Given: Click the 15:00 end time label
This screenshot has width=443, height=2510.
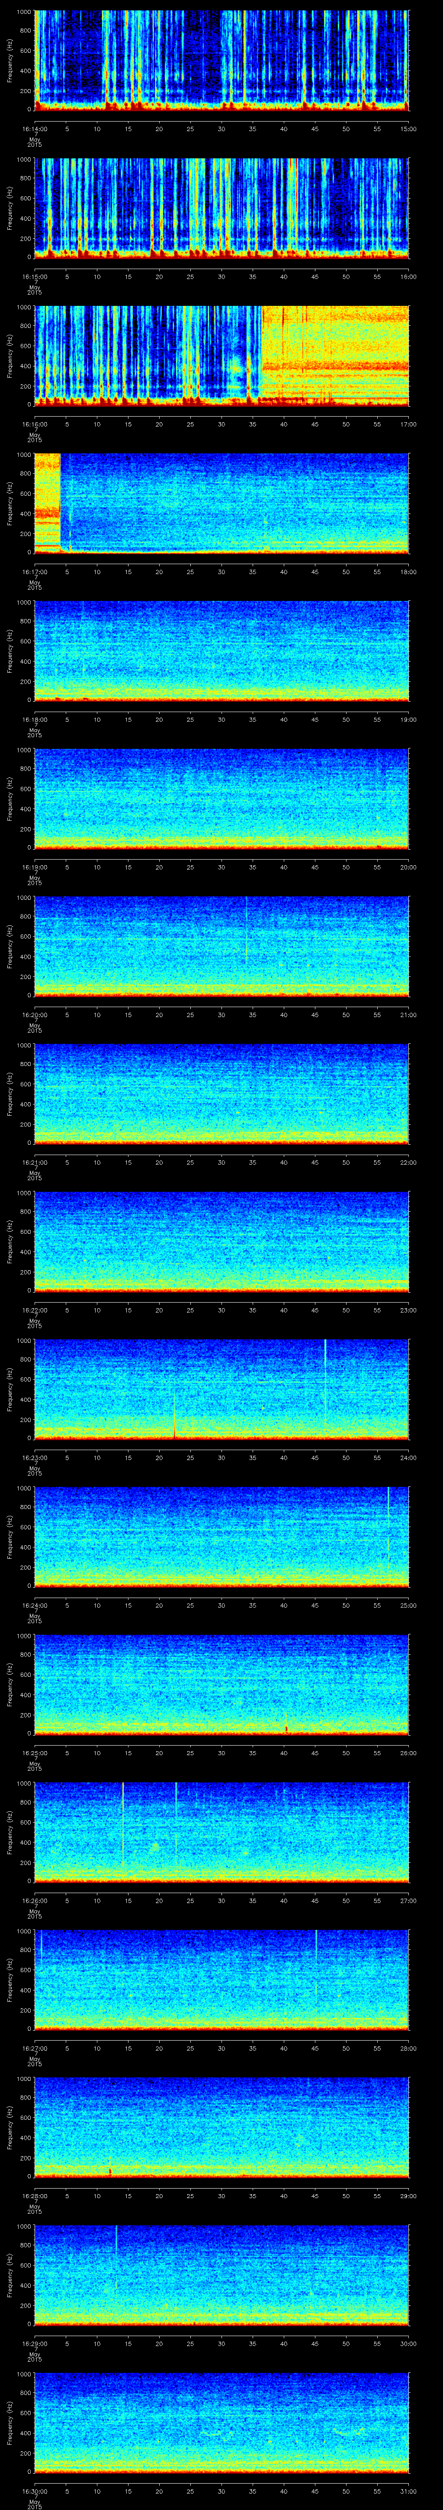Looking at the screenshot, I should (x=408, y=128).
